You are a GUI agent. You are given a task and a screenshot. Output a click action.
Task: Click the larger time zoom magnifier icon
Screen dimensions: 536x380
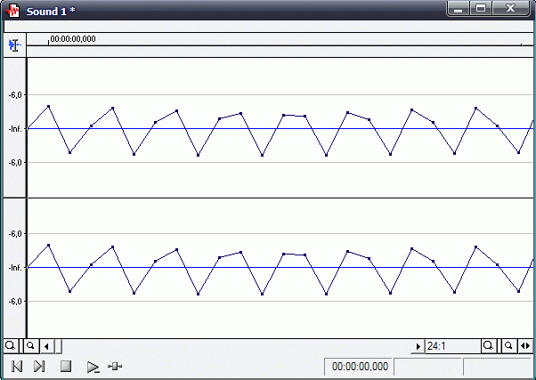coord(489,345)
